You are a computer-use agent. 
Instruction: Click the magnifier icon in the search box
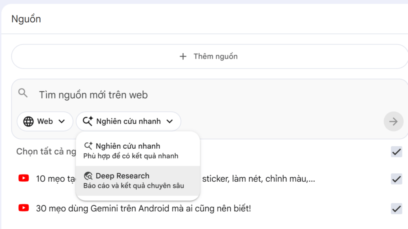[x=23, y=93]
